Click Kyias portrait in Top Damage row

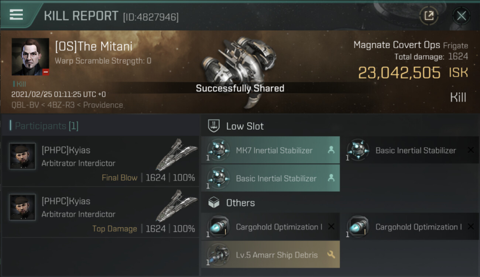tap(23, 207)
